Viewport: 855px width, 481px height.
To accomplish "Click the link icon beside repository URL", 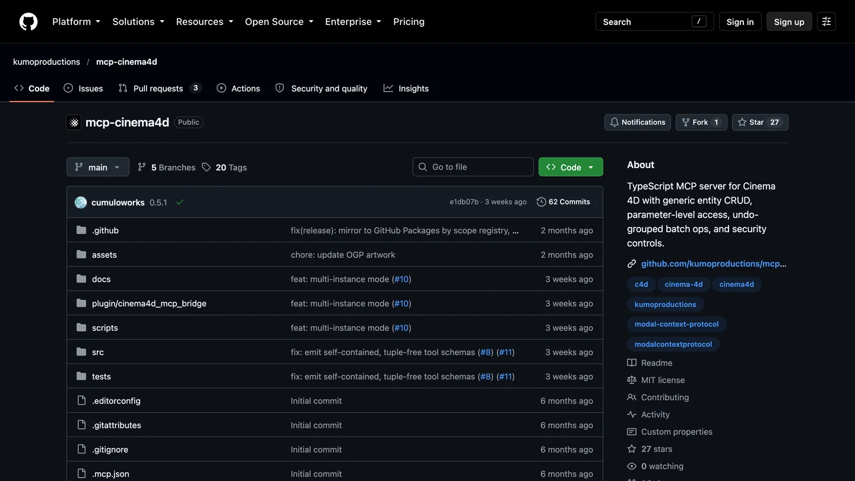I will (x=632, y=264).
